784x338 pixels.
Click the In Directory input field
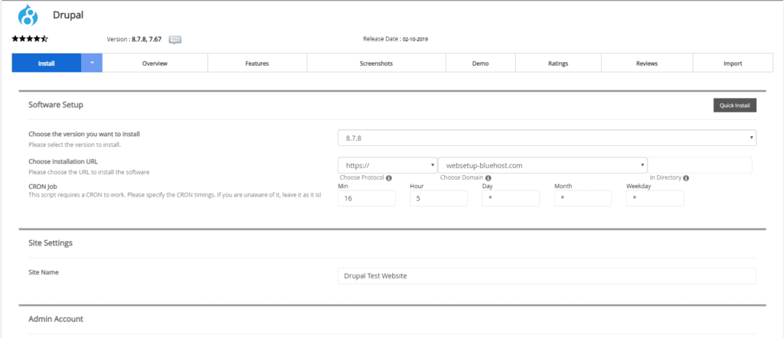click(700, 165)
